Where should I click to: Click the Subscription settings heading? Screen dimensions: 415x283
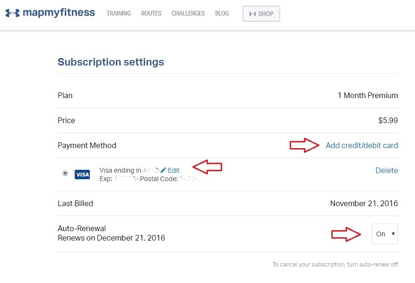point(111,62)
